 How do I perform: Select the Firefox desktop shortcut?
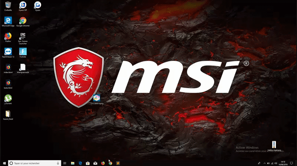[x=8, y=37]
